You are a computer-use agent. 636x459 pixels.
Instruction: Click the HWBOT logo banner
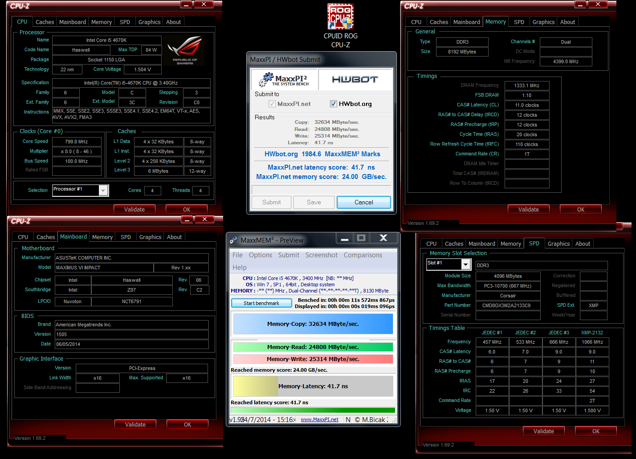coord(355,80)
